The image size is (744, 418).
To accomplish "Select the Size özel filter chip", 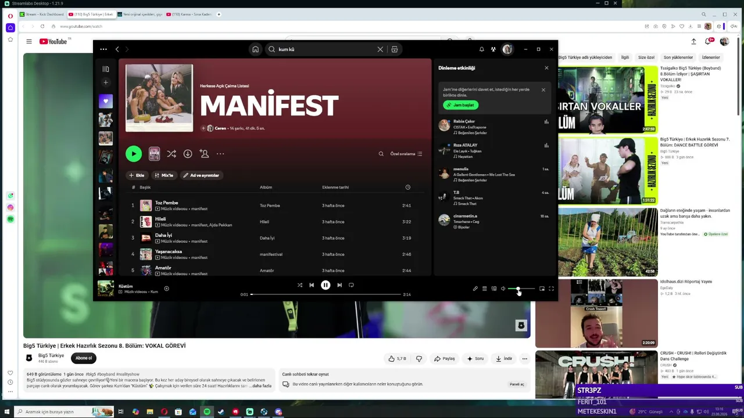I will pyautogui.click(x=646, y=57).
